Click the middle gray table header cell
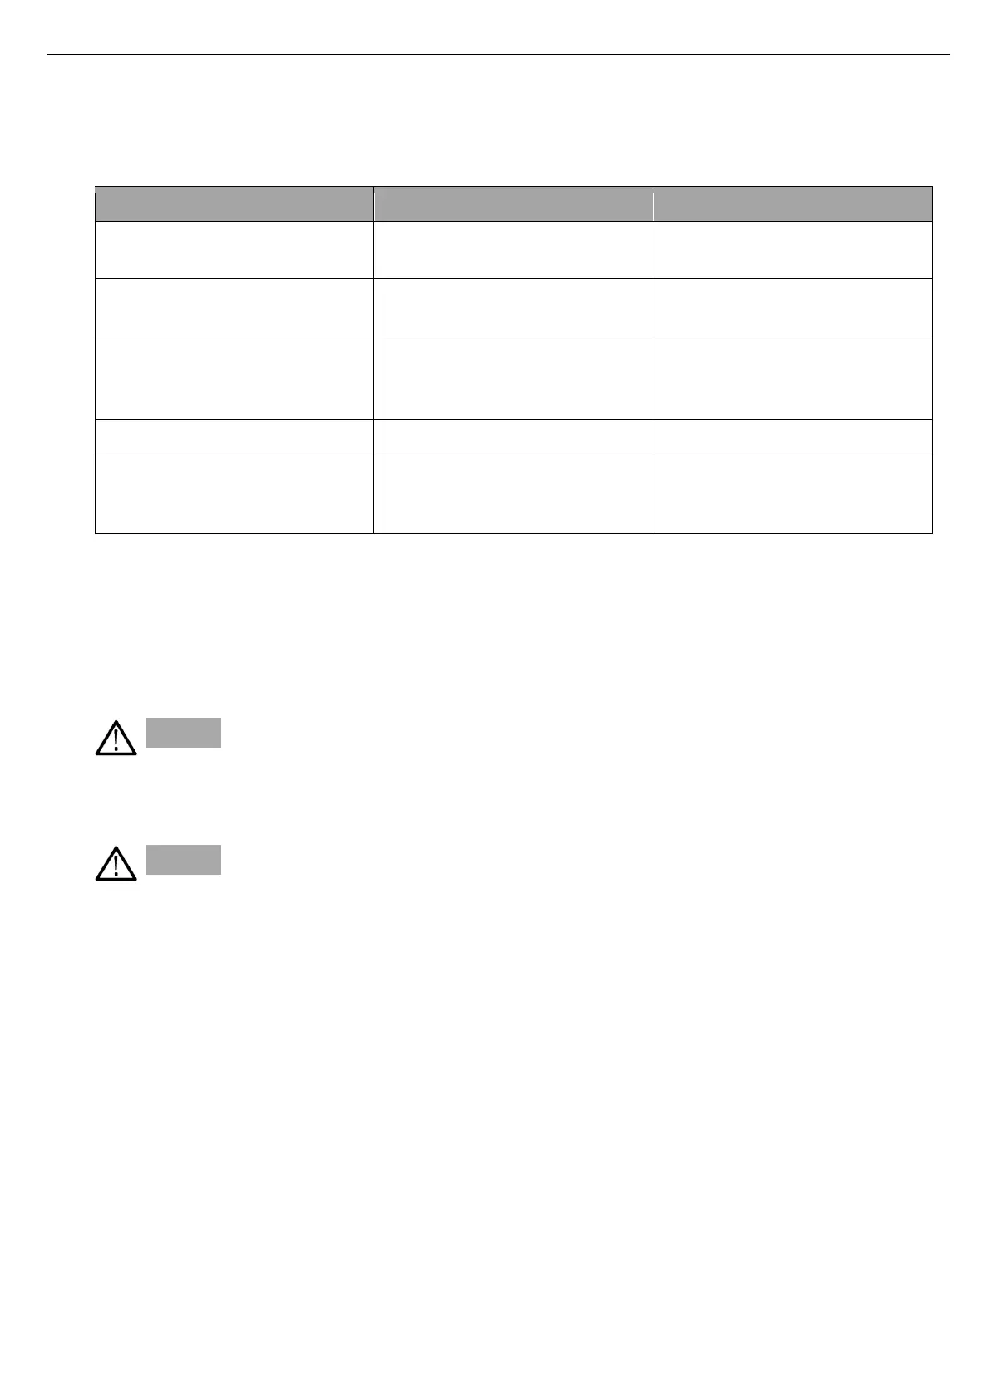The width and height of the screenshot is (990, 1399). (x=513, y=204)
